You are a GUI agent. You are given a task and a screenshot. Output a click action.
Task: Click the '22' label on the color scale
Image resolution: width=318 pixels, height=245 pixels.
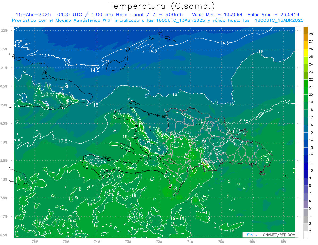311,80
